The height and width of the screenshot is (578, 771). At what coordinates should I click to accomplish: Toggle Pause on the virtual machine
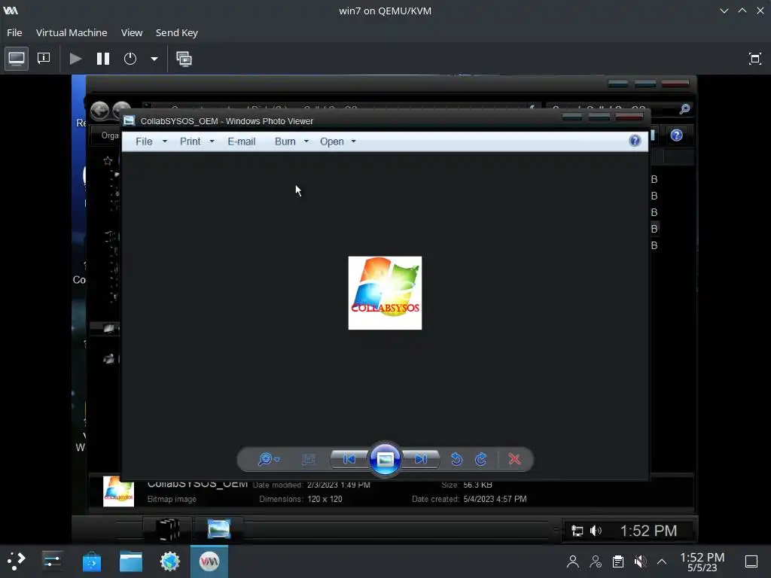click(x=102, y=59)
